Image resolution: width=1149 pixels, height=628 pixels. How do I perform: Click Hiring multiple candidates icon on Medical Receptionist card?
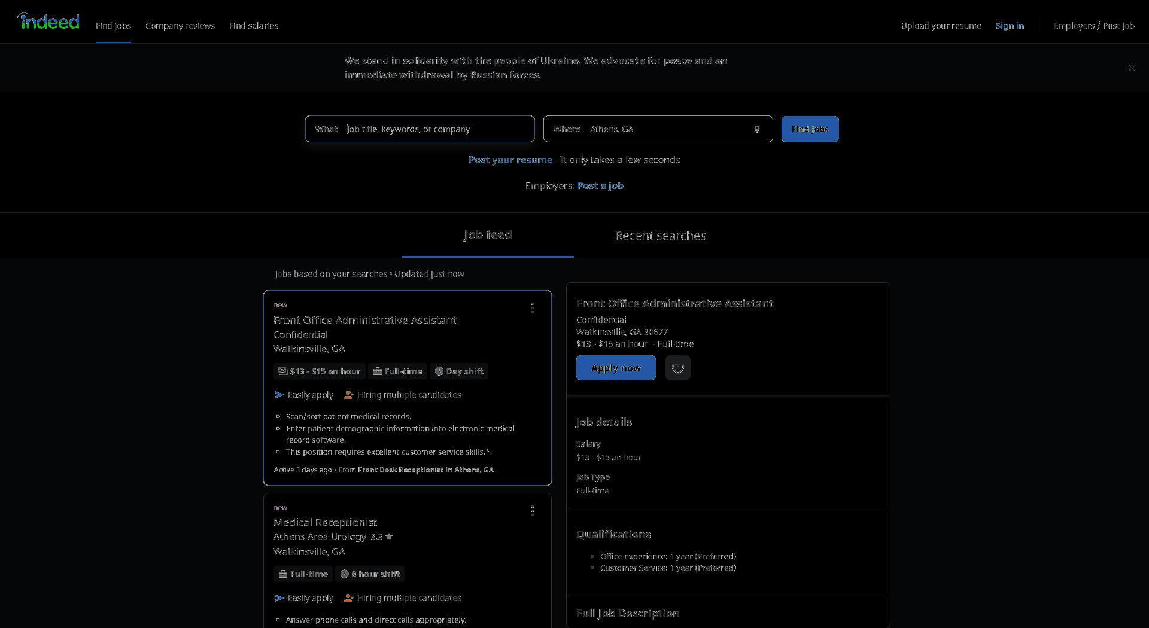(x=348, y=598)
